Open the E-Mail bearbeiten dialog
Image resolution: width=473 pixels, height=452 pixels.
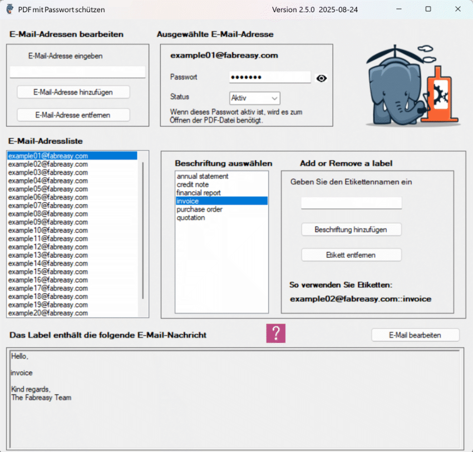coord(415,335)
